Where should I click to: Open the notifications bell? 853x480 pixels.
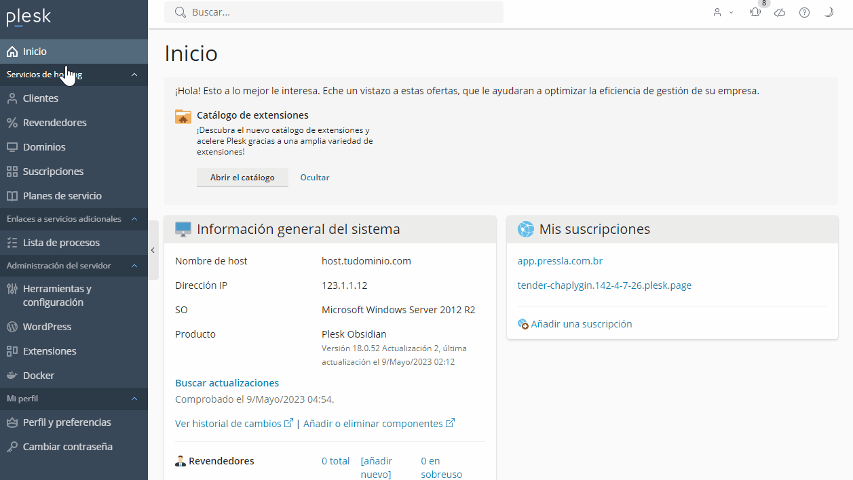pos(755,12)
